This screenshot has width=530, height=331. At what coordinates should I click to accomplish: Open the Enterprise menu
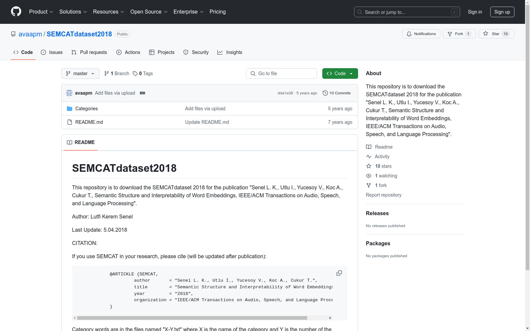coord(188,12)
